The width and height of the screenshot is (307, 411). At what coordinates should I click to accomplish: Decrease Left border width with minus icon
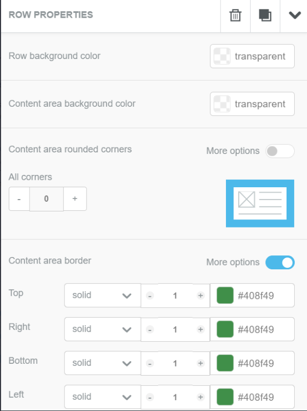coord(150,397)
